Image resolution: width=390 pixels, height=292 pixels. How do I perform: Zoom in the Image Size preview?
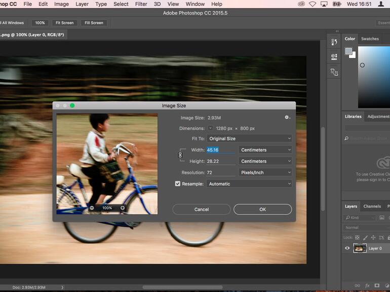pos(123,208)
